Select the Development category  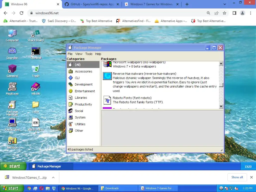point(83,84)
